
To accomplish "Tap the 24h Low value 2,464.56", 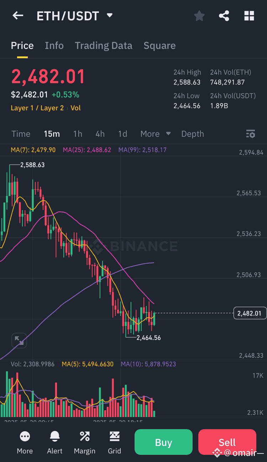I will (187, 106).
